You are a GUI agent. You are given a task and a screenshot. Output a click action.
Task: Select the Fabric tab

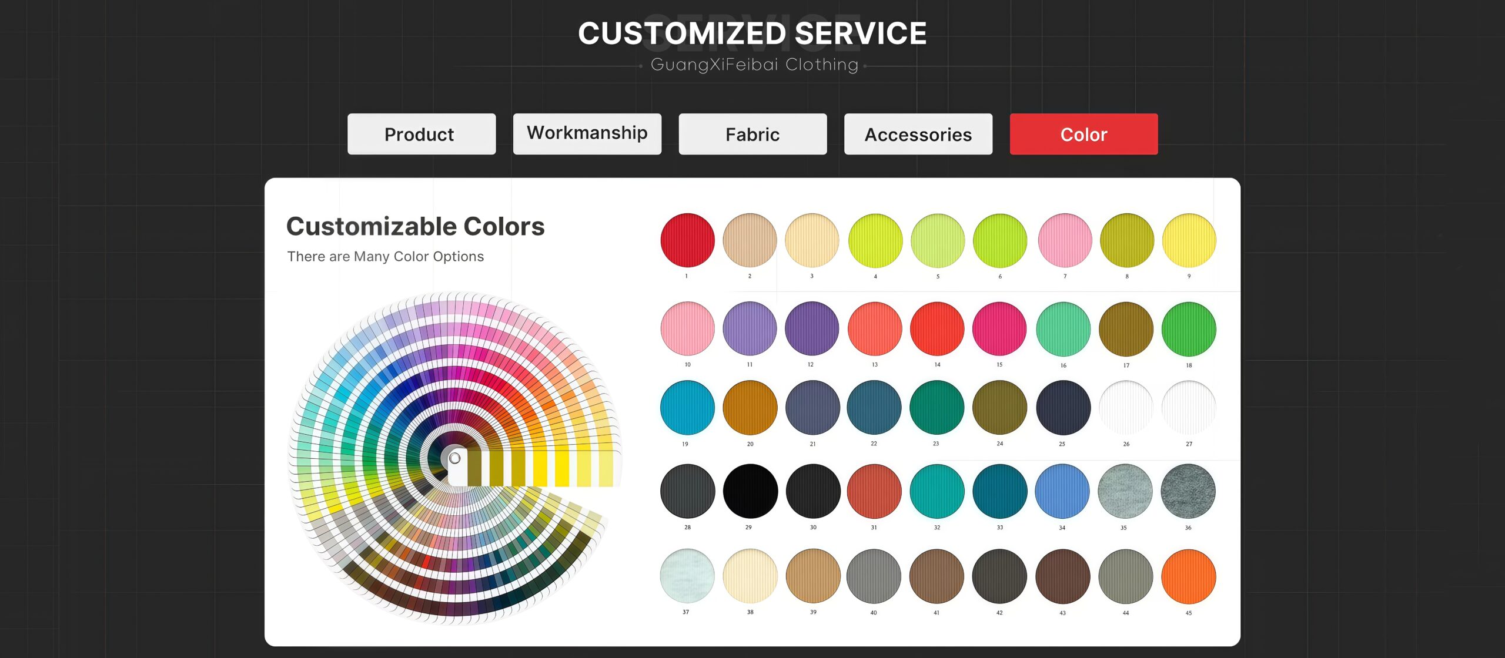[x=752, y=135]
